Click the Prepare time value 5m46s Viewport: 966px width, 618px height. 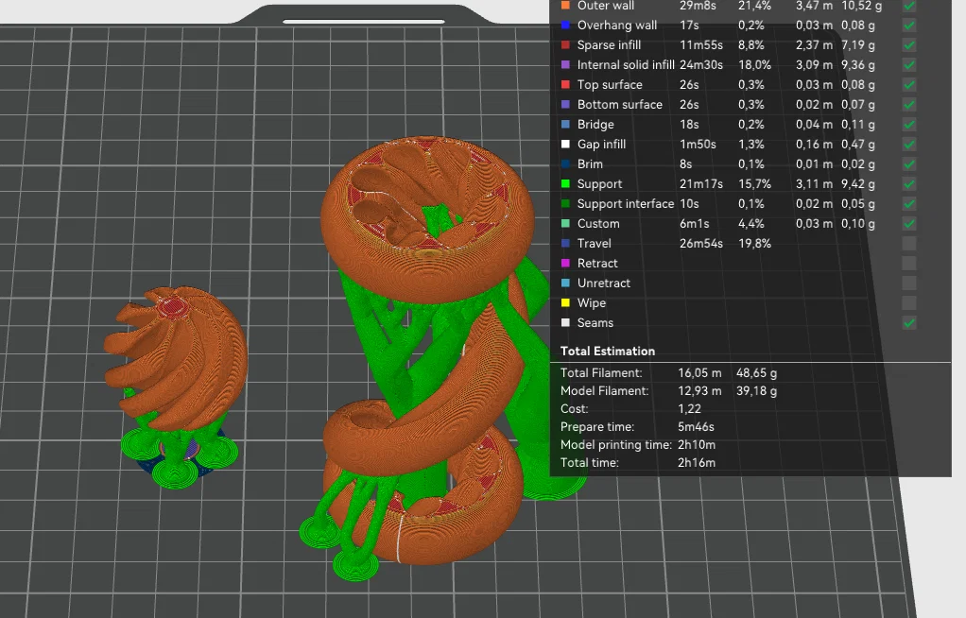point(697,426)
